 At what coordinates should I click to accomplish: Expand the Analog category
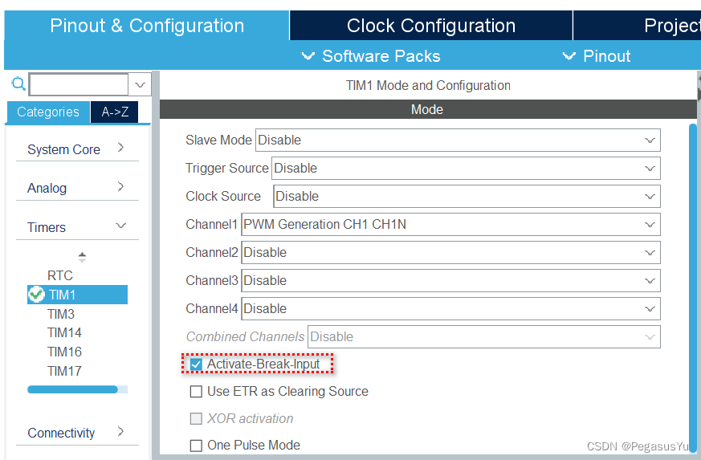point(120,186)
